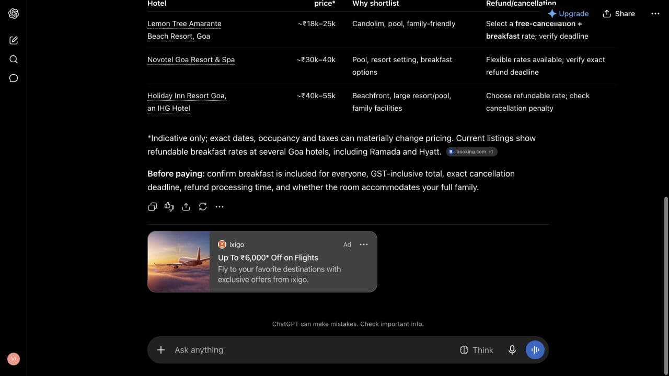Focus the Ask anything input field

[x=314, y=350]
